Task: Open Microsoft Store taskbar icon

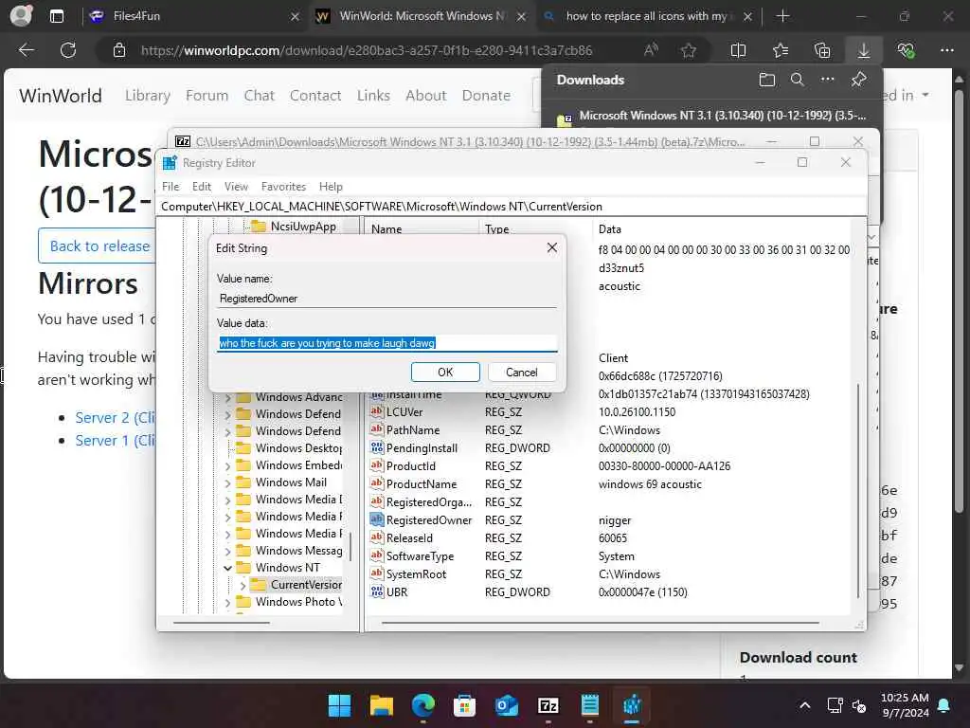Action: pos(464,705)
